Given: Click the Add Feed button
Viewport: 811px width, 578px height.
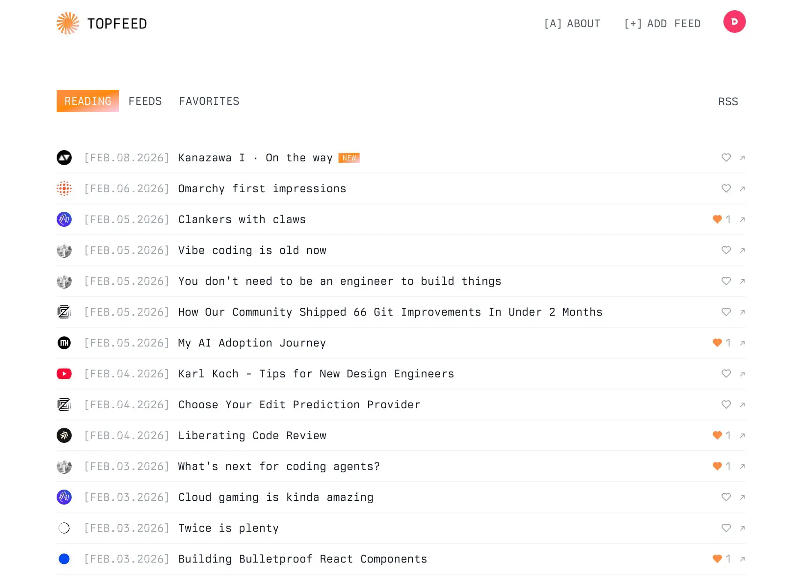Looking at the screenshot, I should point(662,23).
